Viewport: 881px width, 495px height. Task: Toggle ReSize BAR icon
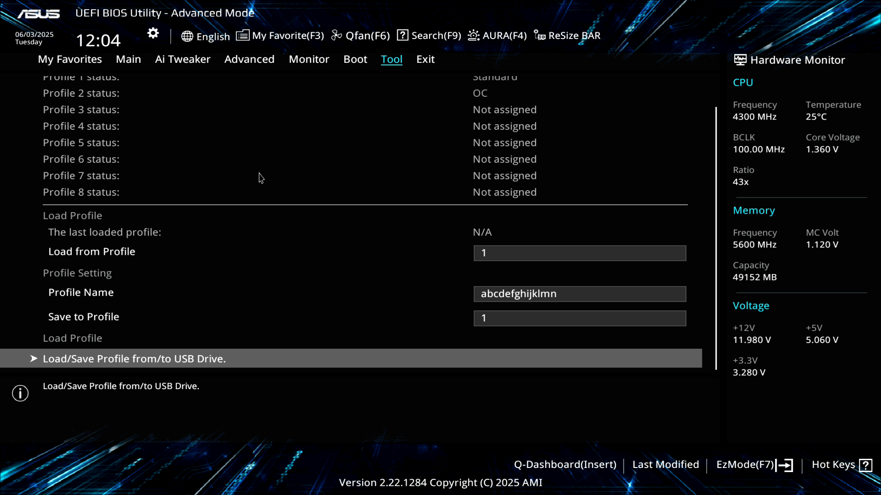coord(540,35)
